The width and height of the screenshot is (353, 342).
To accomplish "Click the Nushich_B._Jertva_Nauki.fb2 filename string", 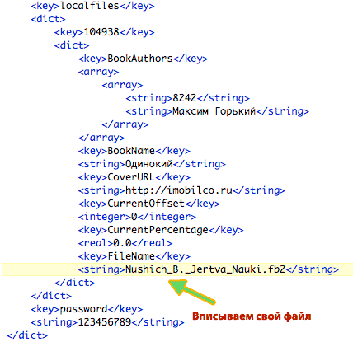I will (x=205, y=269).
